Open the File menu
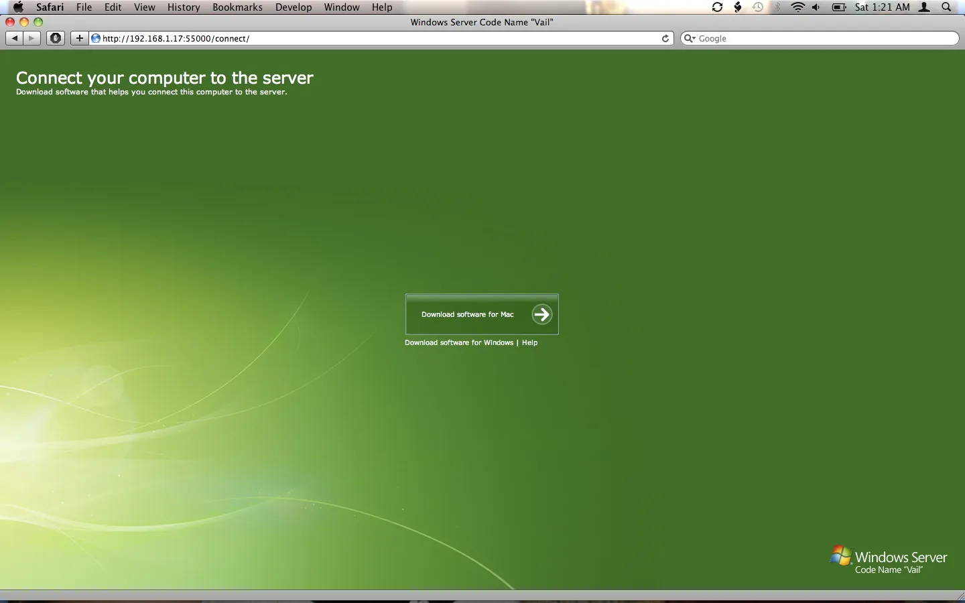 pyautogui.click(x=84, y=7)
